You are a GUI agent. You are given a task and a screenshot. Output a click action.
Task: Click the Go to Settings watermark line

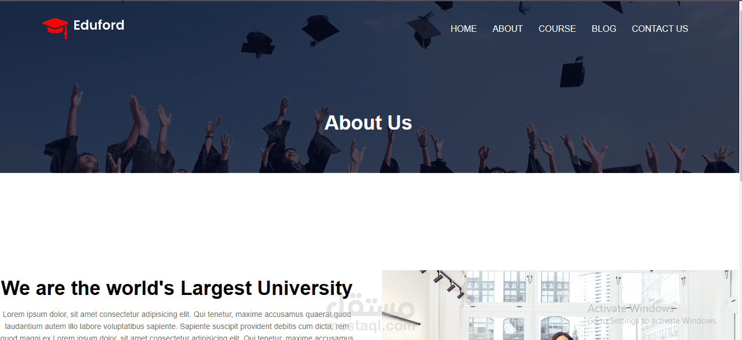coord(652,321)
